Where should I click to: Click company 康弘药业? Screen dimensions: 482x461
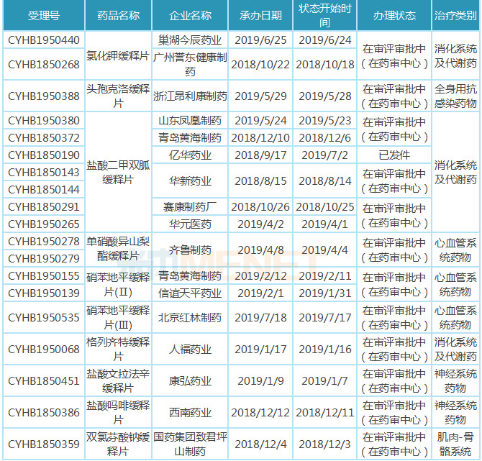(190, 380)
